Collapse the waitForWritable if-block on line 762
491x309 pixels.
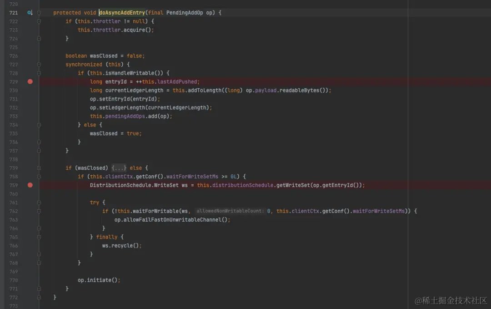39,211
